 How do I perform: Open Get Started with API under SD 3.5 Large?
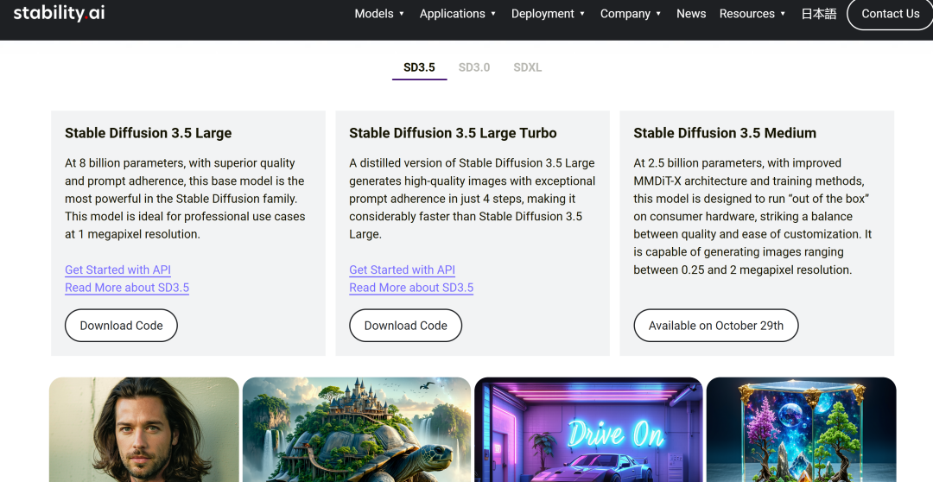[117, 270]
